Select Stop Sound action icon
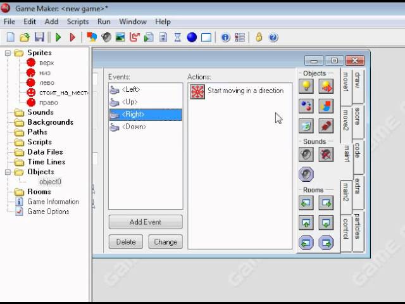 [326, 155]
